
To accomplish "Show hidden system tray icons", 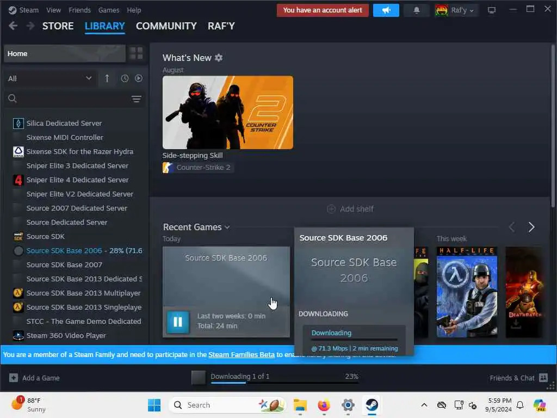I will [424, 405].
